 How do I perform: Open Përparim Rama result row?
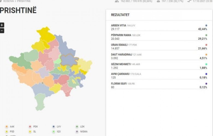click(159, 37)
